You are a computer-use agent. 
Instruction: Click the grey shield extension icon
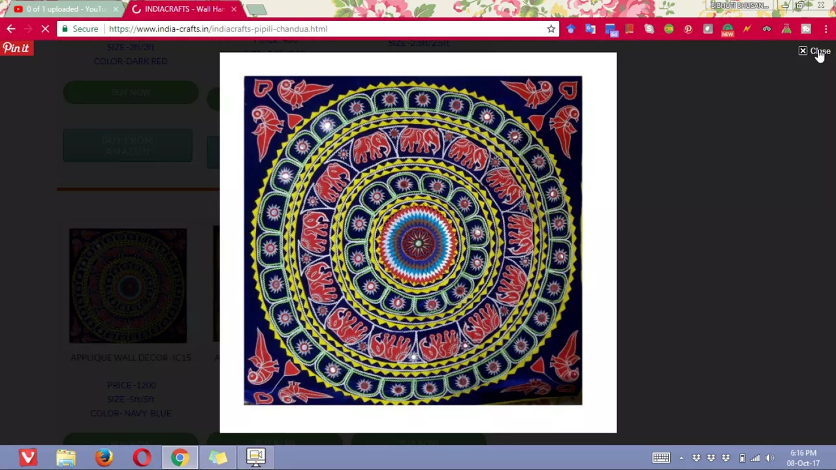[708, 29]
